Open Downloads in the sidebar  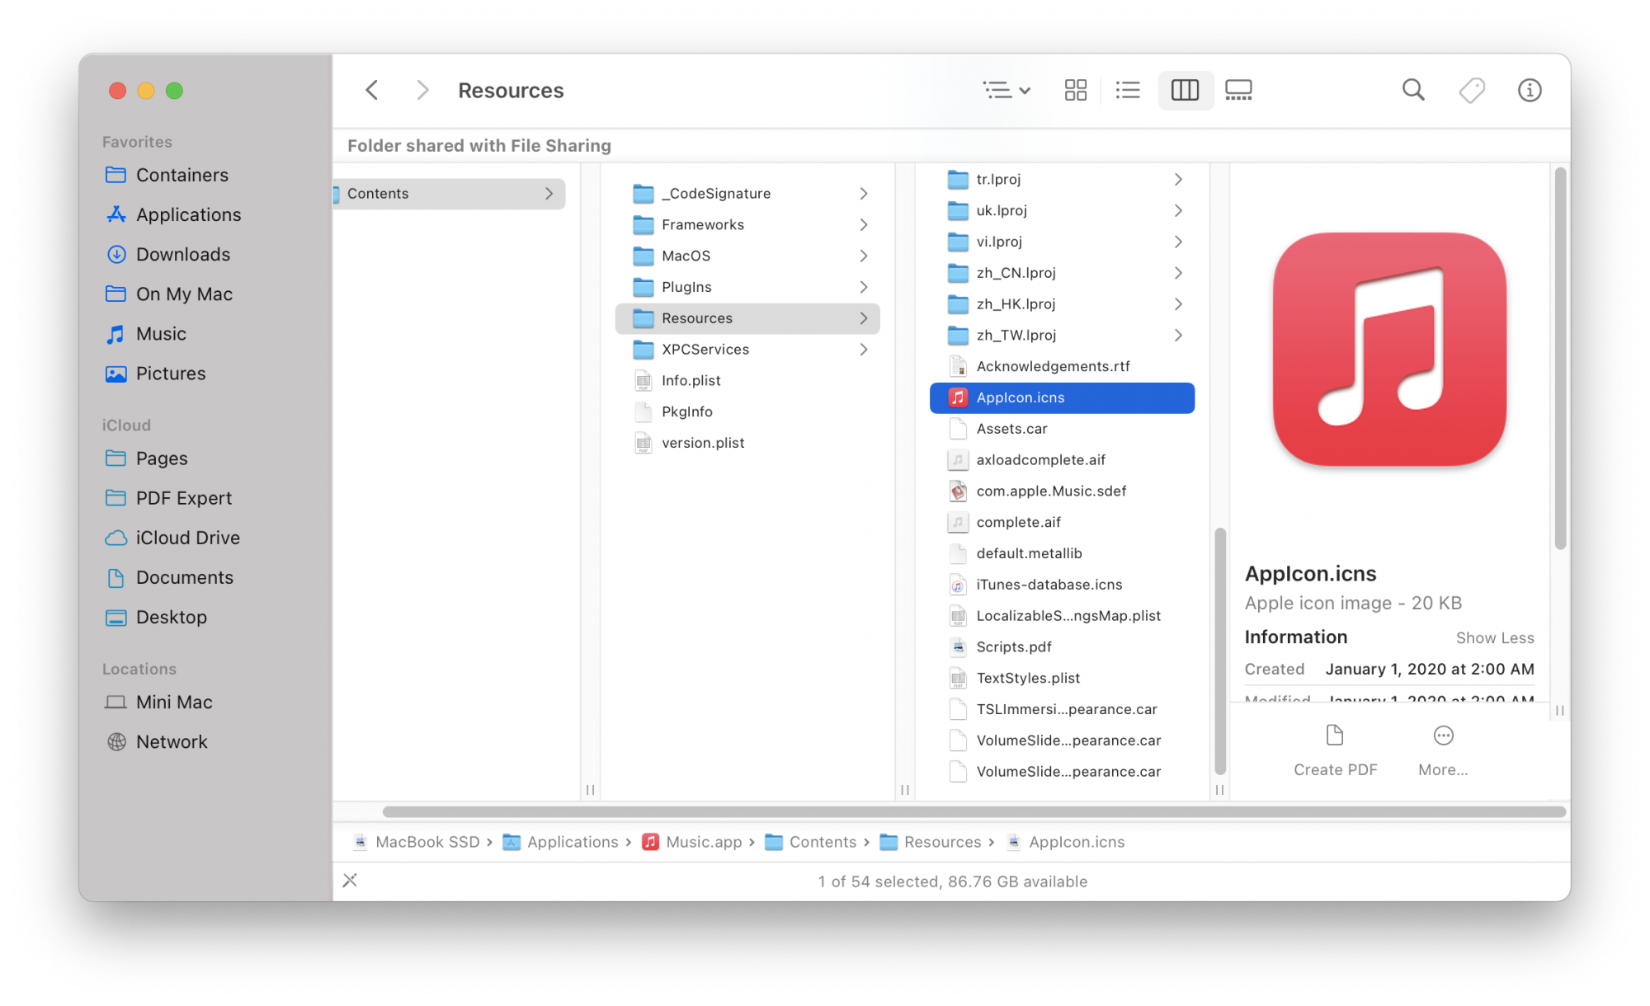(x=182, y=254)
